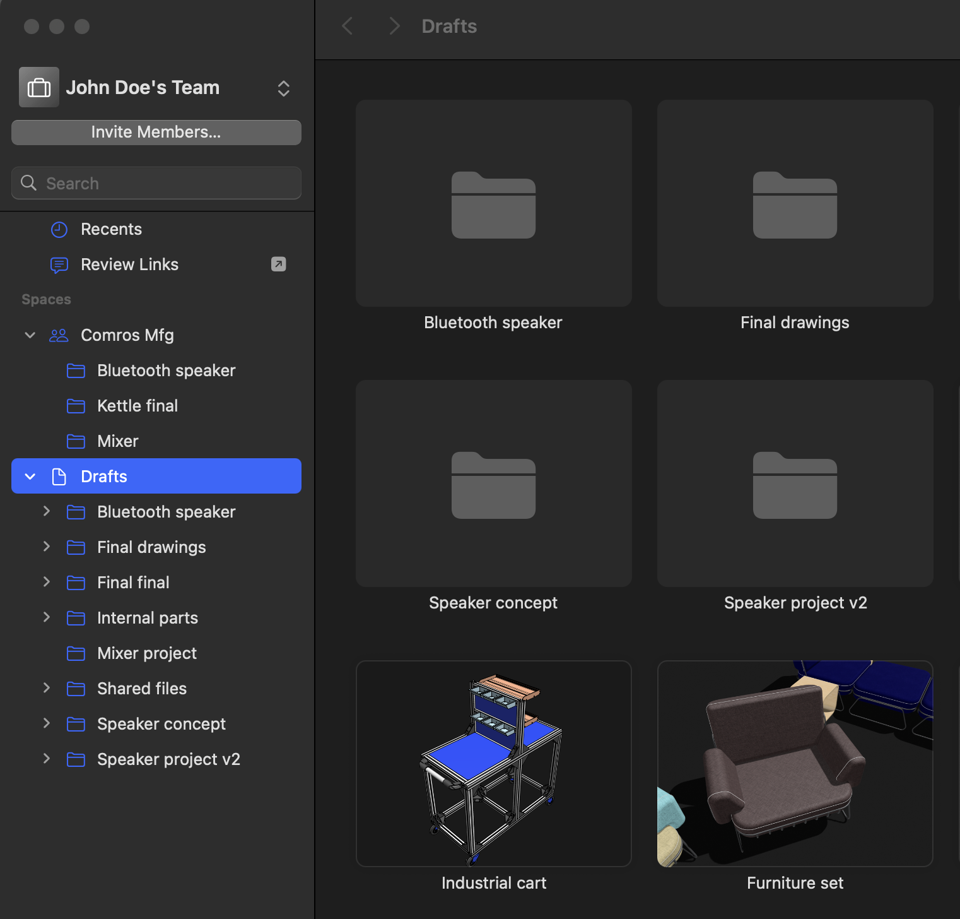Click the Internal parts folder icon

[x=76, y=618]
